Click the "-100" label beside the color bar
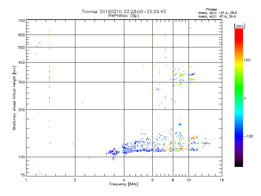Screen dimensions: 261x196 click(x=248, y=136)
